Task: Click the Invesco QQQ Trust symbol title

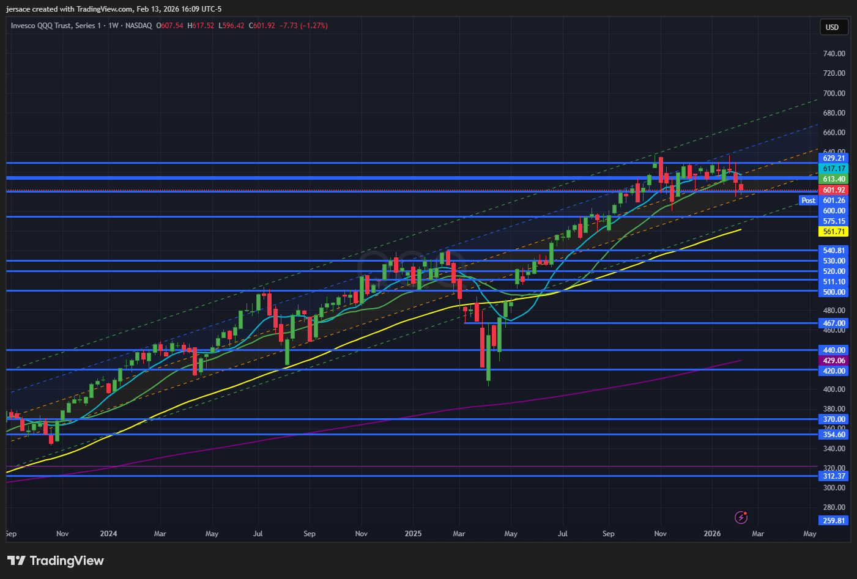Action: [56, 26]
